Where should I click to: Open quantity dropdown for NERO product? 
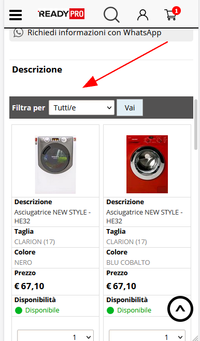[55, 336]
